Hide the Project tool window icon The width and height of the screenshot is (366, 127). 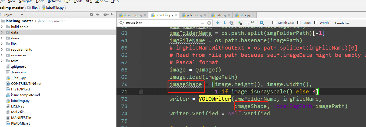[x=112, y=15]
